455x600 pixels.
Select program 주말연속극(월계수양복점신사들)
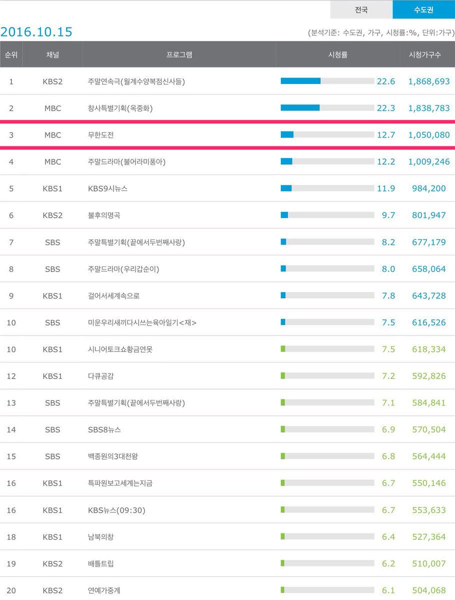pyautogui.click(x=136, y=81)
